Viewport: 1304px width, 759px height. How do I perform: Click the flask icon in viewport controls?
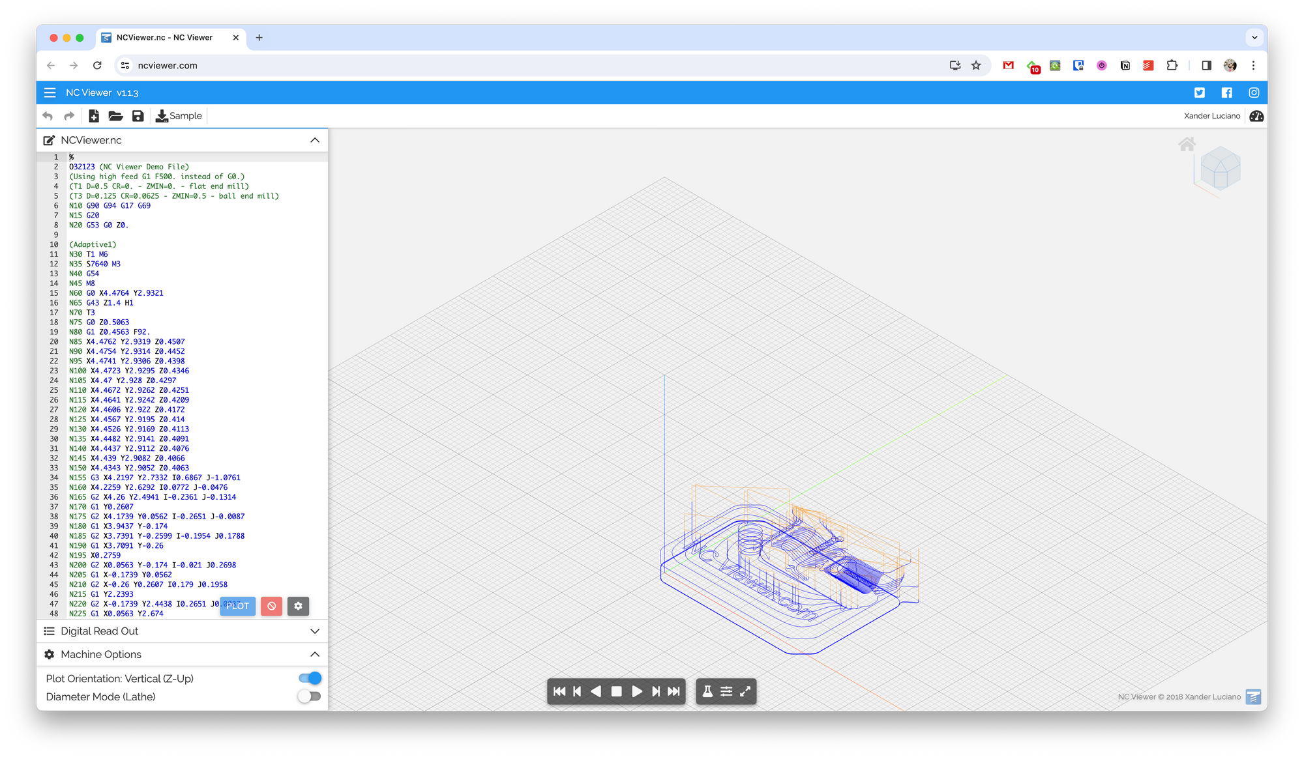(707, 691)
